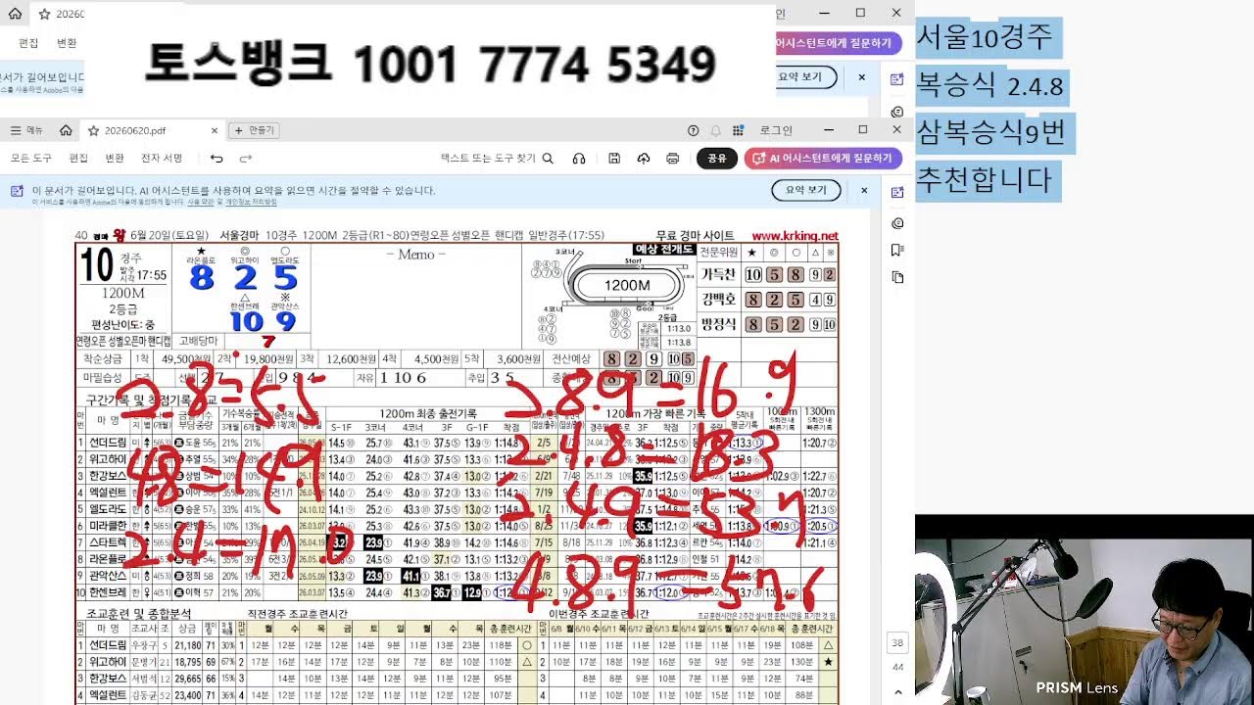Viewport: 1254px width, 705px height.
Task: Open the 전자 서명 e-sign menu
Action: tap(162, 158)
